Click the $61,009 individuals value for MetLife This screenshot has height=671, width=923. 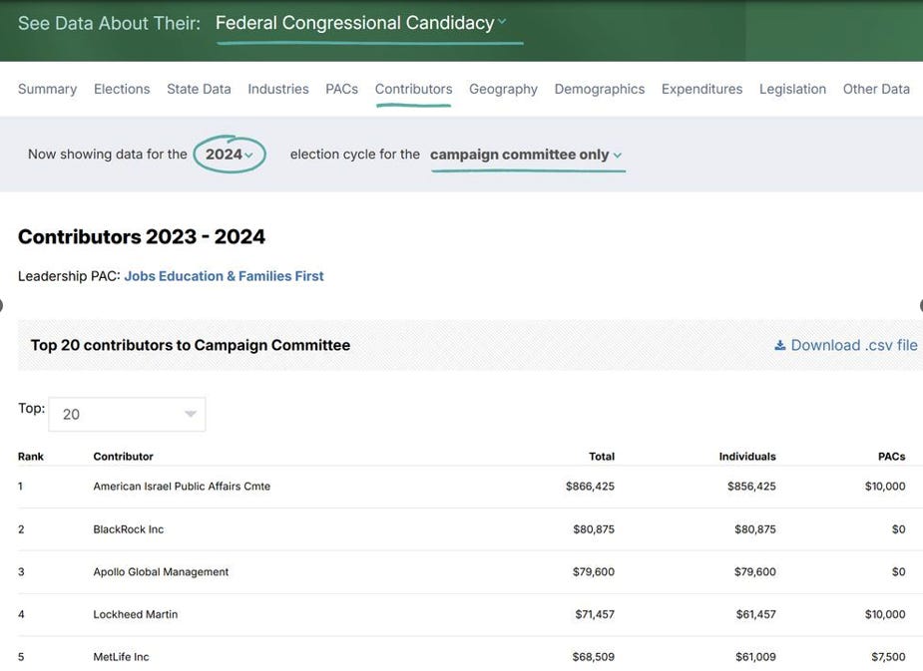tap(755, 657)
